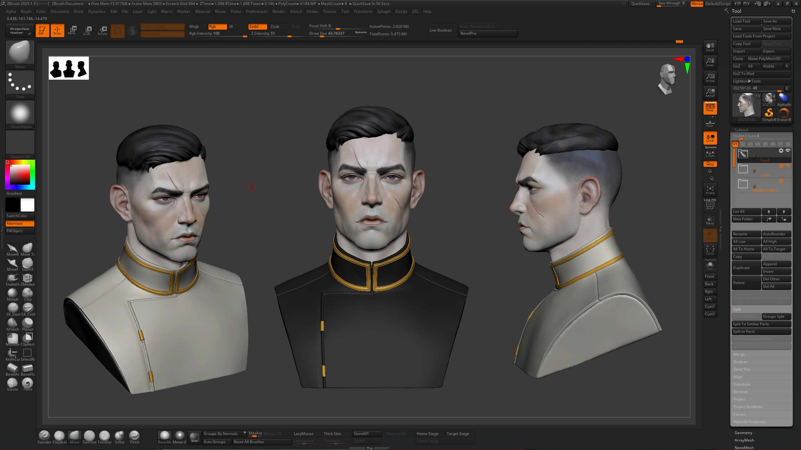Screen dimensions: 801x450
Task: Select the Scale transform icon
Action: [x=87, y=30]
